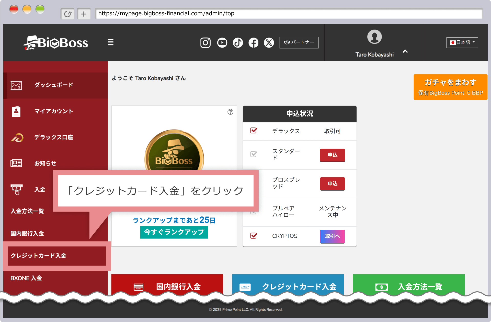Toggle the hamburger menu icon
Image resolution: width=491 pixels, height=322 pixels.
110,42
